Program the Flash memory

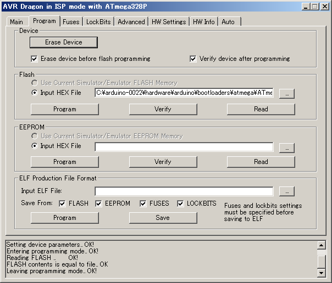65,109
